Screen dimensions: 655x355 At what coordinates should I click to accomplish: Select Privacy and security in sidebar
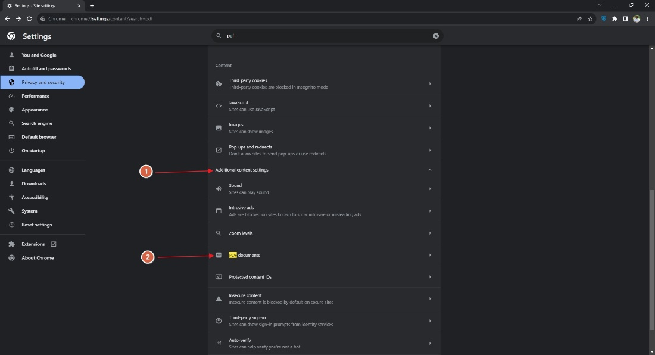pyautogui.click(x=43, y=82)
